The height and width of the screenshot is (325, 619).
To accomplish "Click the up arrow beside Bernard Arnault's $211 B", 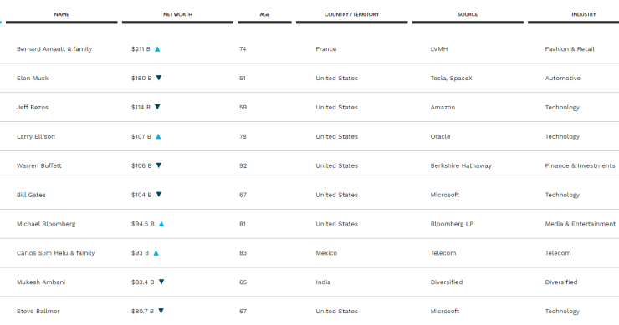I will pyautogui.click(x=157, y=49).
